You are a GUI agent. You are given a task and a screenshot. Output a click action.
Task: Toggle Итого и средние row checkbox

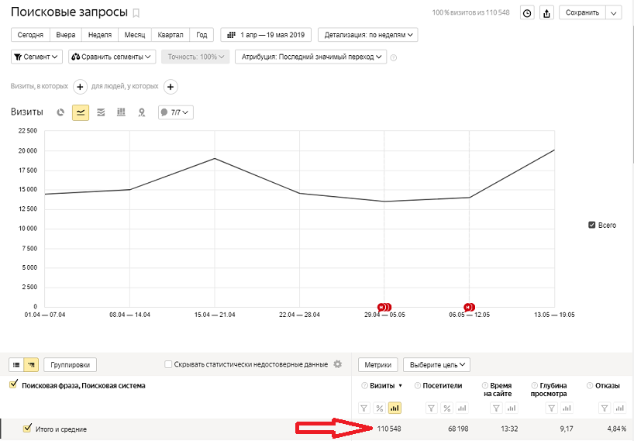tap(27, 428)
